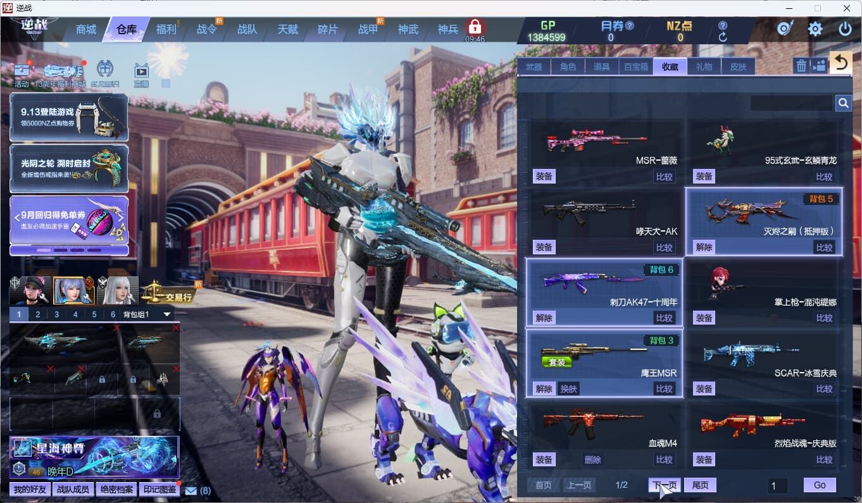Delete the 血魂M4 weapon
Image resolution: width=862 pixels, height=503 pixels.
(592, 459)
